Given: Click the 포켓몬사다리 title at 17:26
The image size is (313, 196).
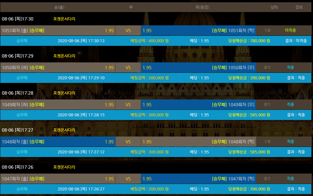Looking at the screenshot, I should [64, 167].
